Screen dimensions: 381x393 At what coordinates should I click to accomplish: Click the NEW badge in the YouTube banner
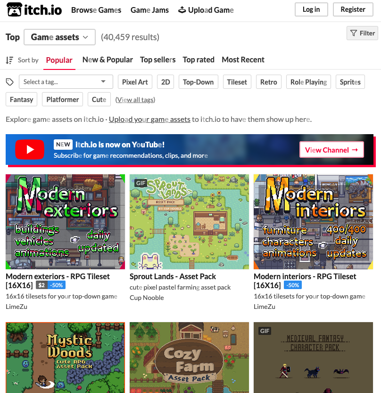(x=63, y=145)
